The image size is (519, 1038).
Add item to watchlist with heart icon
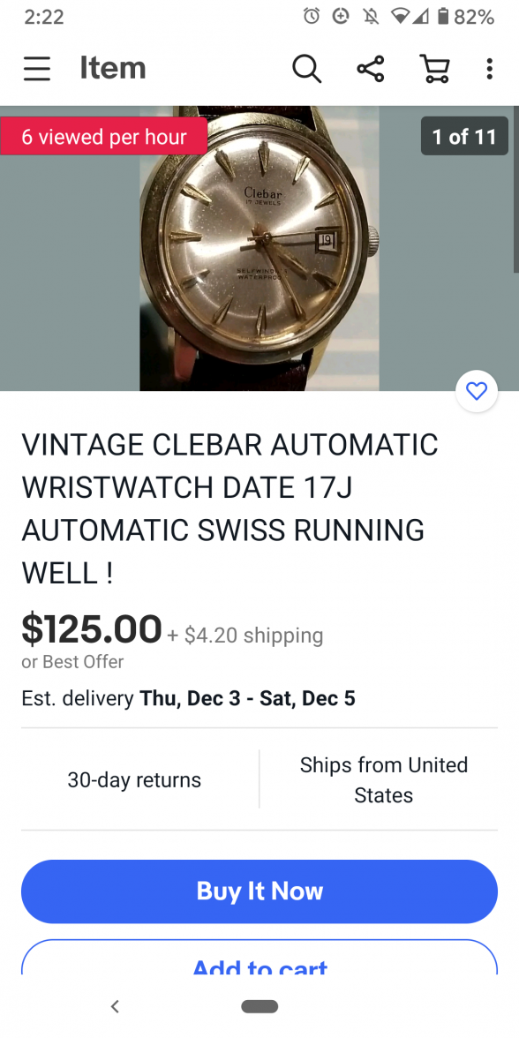[x=477, y=391]
